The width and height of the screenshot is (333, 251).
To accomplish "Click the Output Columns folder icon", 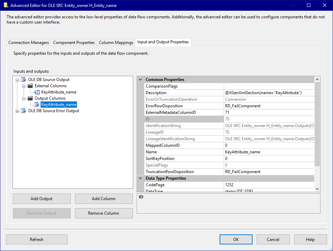I will (x=30, y=98).
